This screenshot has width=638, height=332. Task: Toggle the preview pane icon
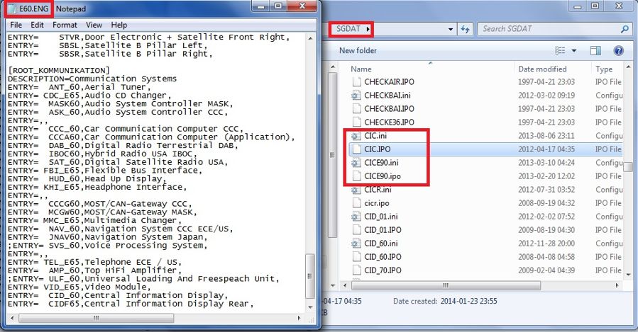tap(595, 51)
